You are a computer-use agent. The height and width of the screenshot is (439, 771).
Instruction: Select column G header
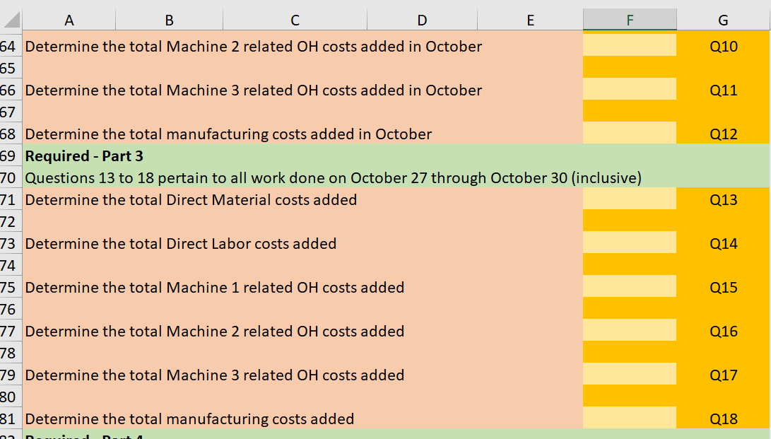tap(723, 19)
